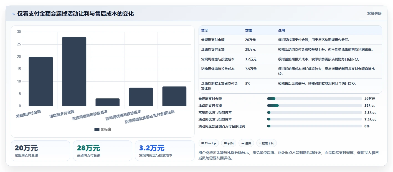This screenshot has width=393, height=172.
Task: Click the 活动周退款金额占支付金额比例 chart bar
Action: coord(174,96)
